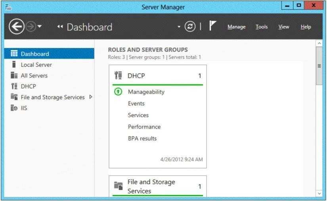Open BPA results in DHCP tile

pos(142,138)
